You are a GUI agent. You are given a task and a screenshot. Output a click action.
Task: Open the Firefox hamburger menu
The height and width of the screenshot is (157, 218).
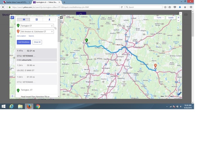click(x=191, y=7)
